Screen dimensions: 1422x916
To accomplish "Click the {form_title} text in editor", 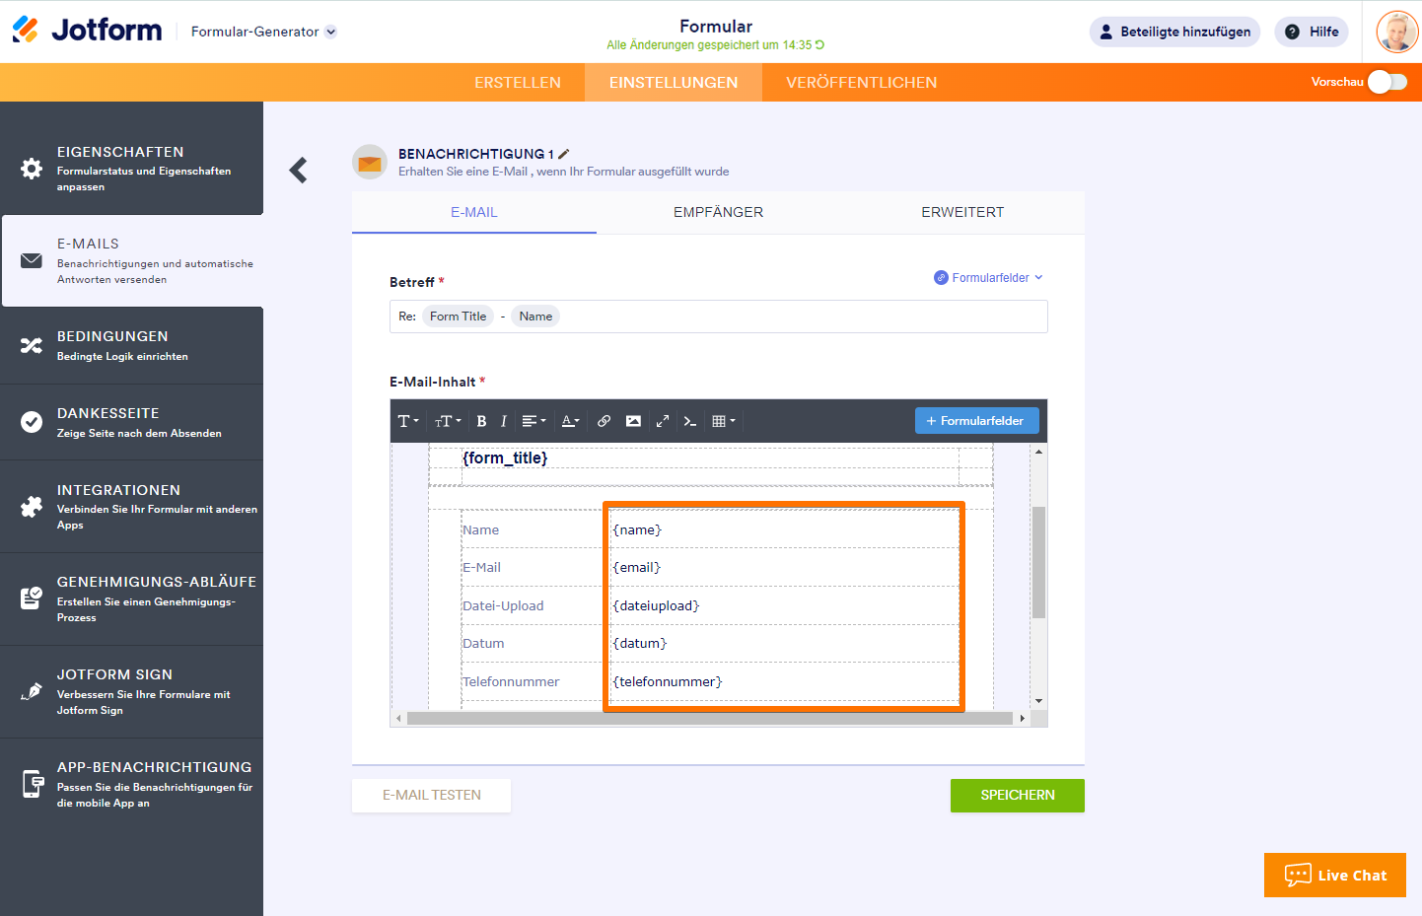I will [x=505, y=458].
